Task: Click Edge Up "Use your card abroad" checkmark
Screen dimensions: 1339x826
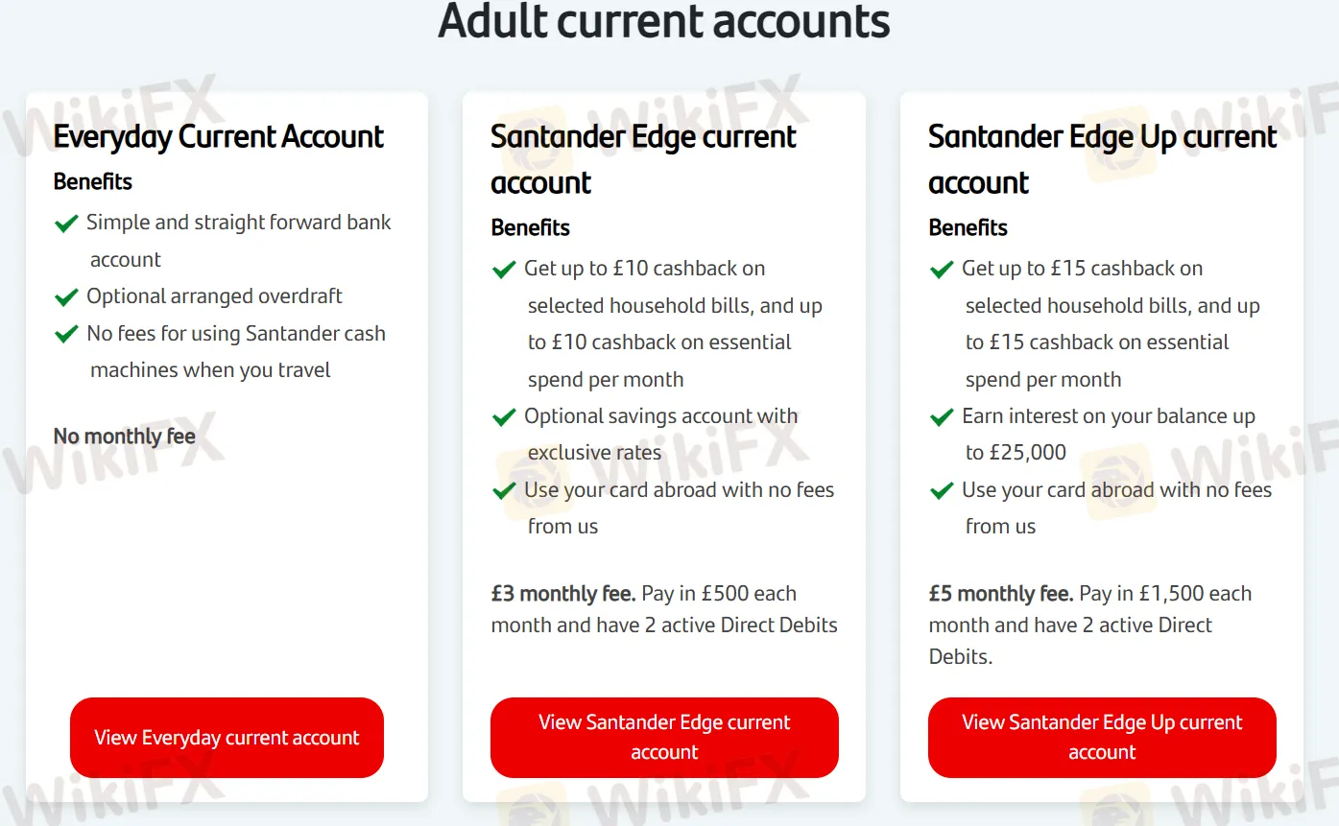Action: 942,491
